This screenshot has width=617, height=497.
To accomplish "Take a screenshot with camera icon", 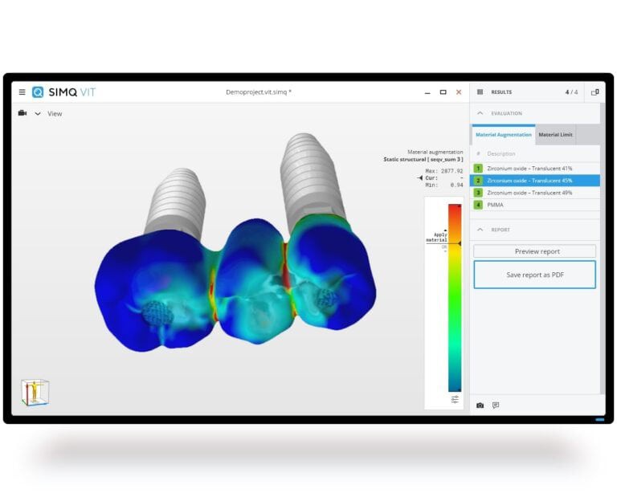I will point(480,405).
